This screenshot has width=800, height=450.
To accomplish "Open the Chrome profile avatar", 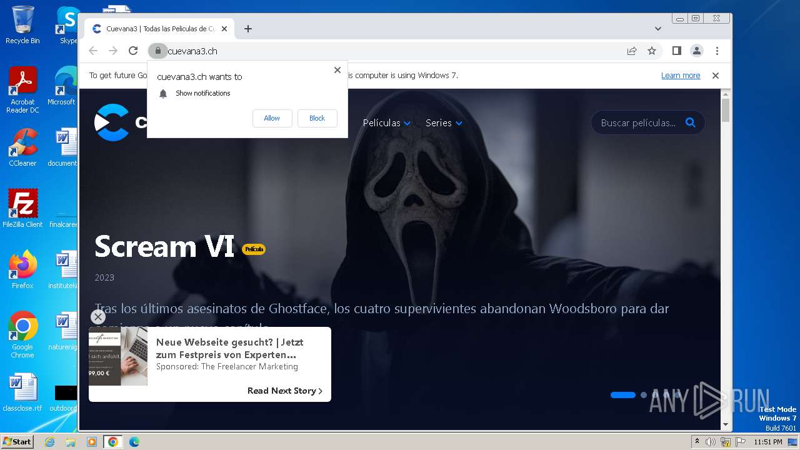I will (x=696, y=51).
